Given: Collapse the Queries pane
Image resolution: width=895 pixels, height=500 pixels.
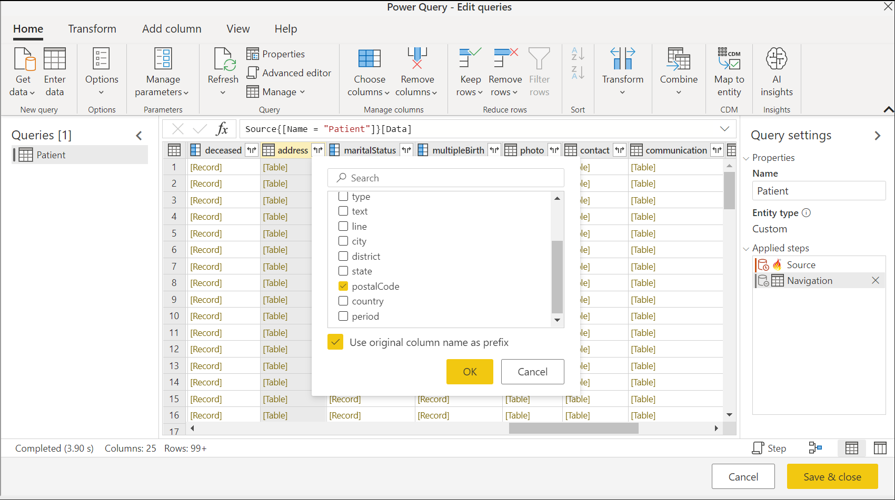Looking at the screenshot, I should (x=139, y=136).
